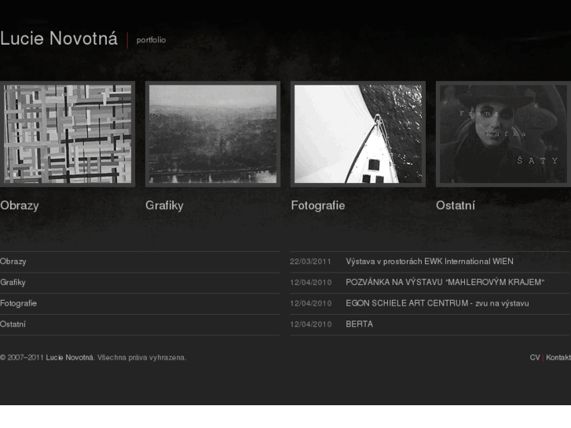571x428 pixels.
Task: Go to Ostatní in the lower menu
Action: pyautogui.click(x=13, y=324)
